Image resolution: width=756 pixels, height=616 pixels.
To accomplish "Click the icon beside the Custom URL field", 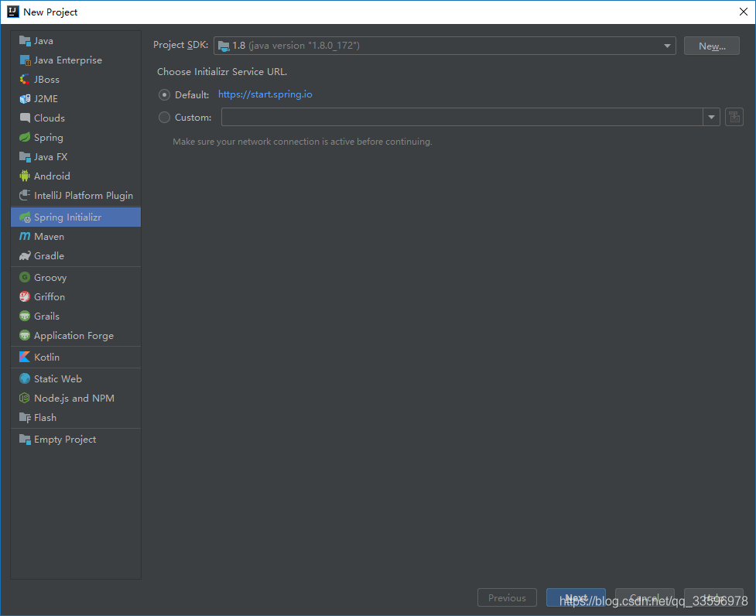I will tap(734, 117).
